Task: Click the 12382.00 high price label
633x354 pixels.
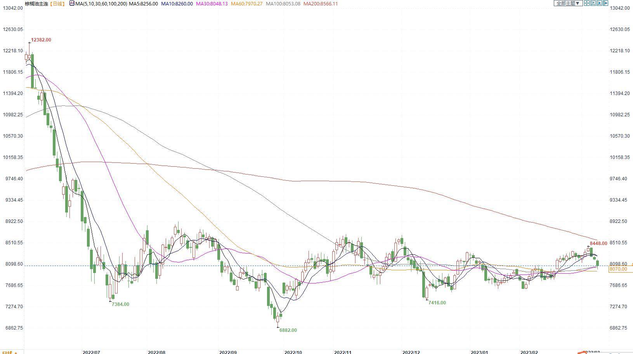Action: tap(41, 40)
